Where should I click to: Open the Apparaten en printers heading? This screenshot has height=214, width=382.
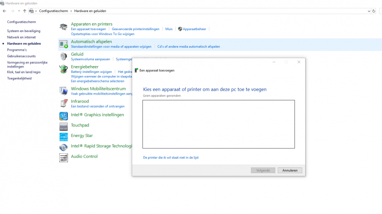pyautogui.click(x=92, y=24)
